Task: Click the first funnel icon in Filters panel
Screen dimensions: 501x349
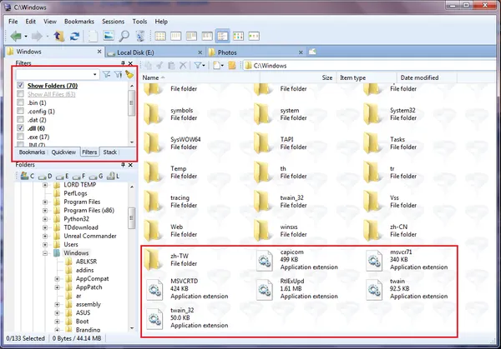Action: 106,75
